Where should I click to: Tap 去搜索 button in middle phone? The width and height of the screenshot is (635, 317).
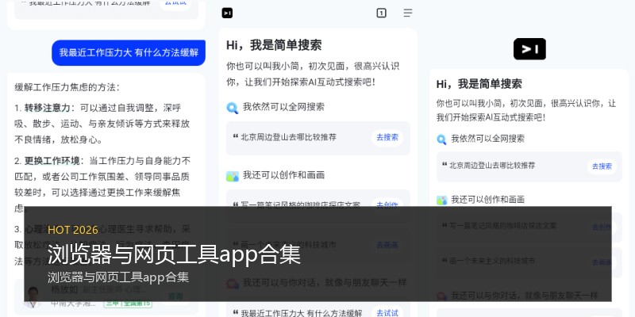pyautogui.click(x=387, y=137)
